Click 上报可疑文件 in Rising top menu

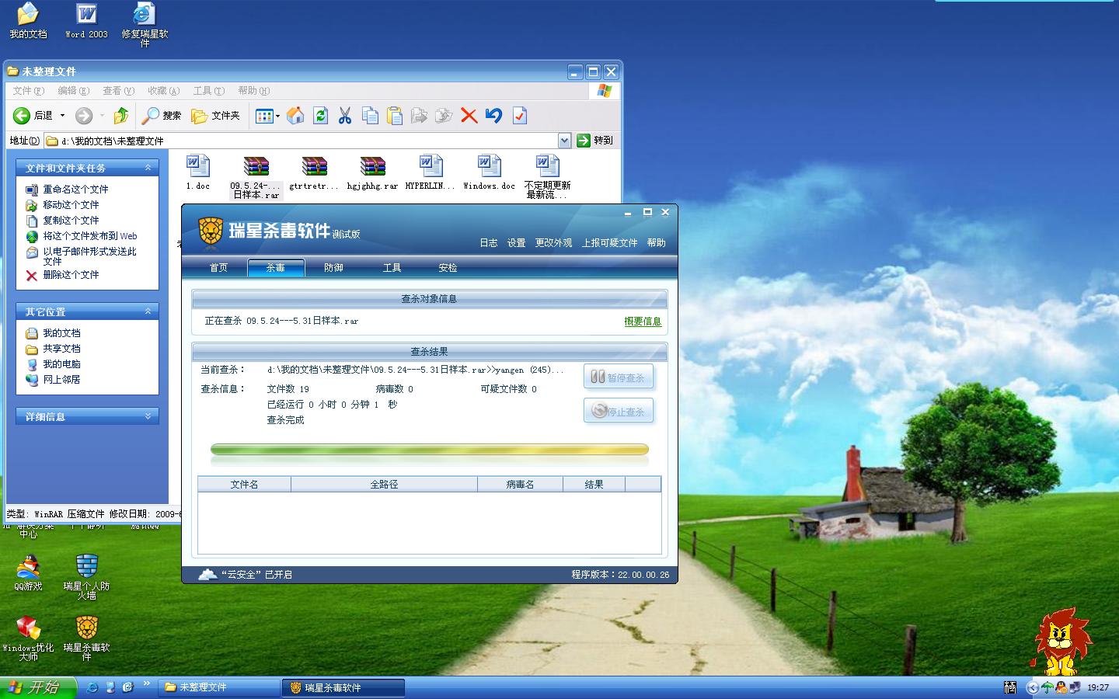[610, 243]
